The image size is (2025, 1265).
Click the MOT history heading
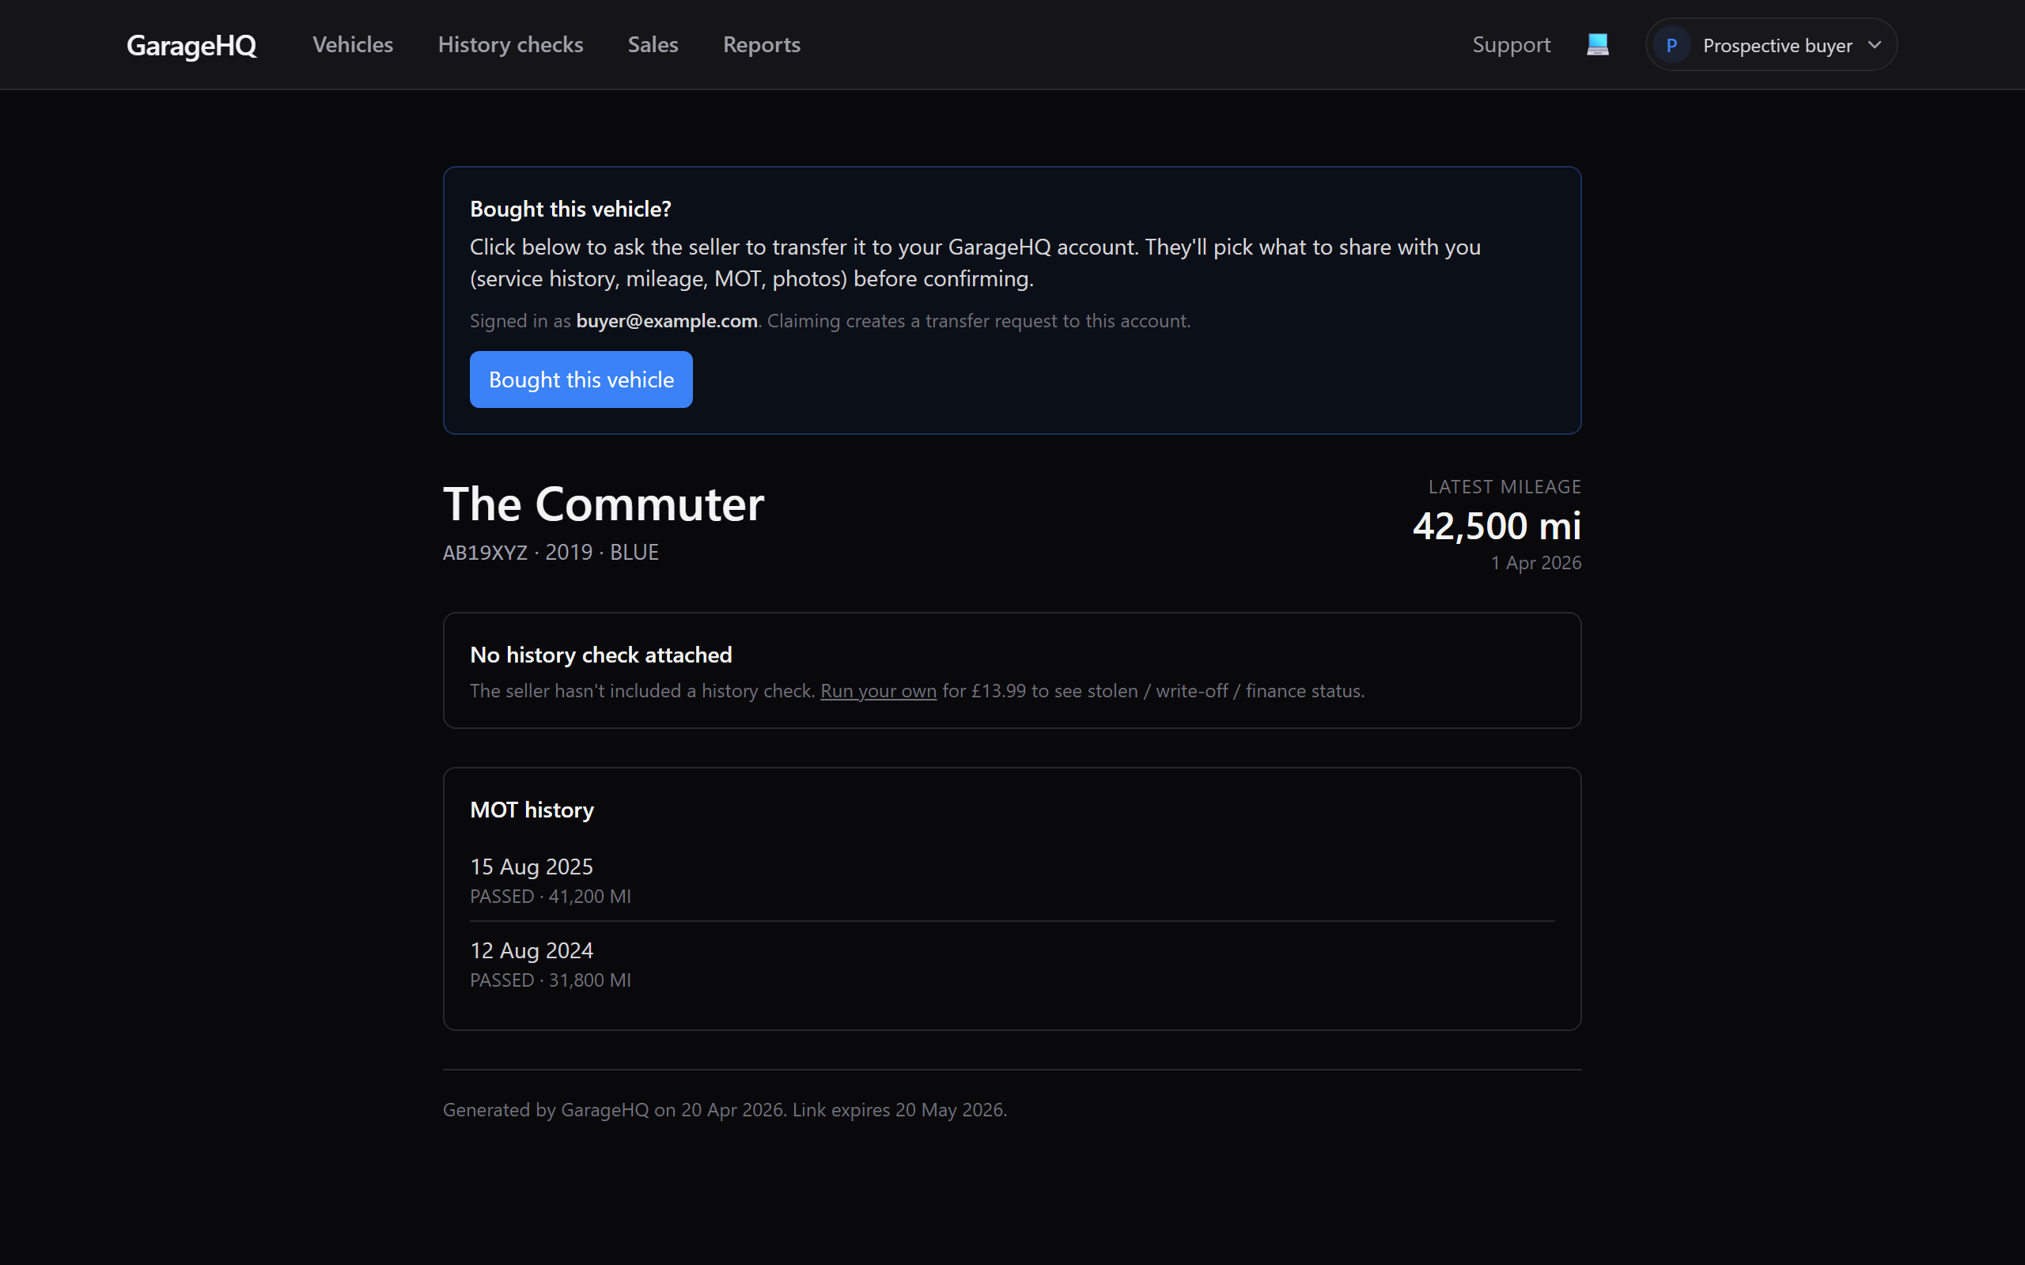(x=532, y=810)
